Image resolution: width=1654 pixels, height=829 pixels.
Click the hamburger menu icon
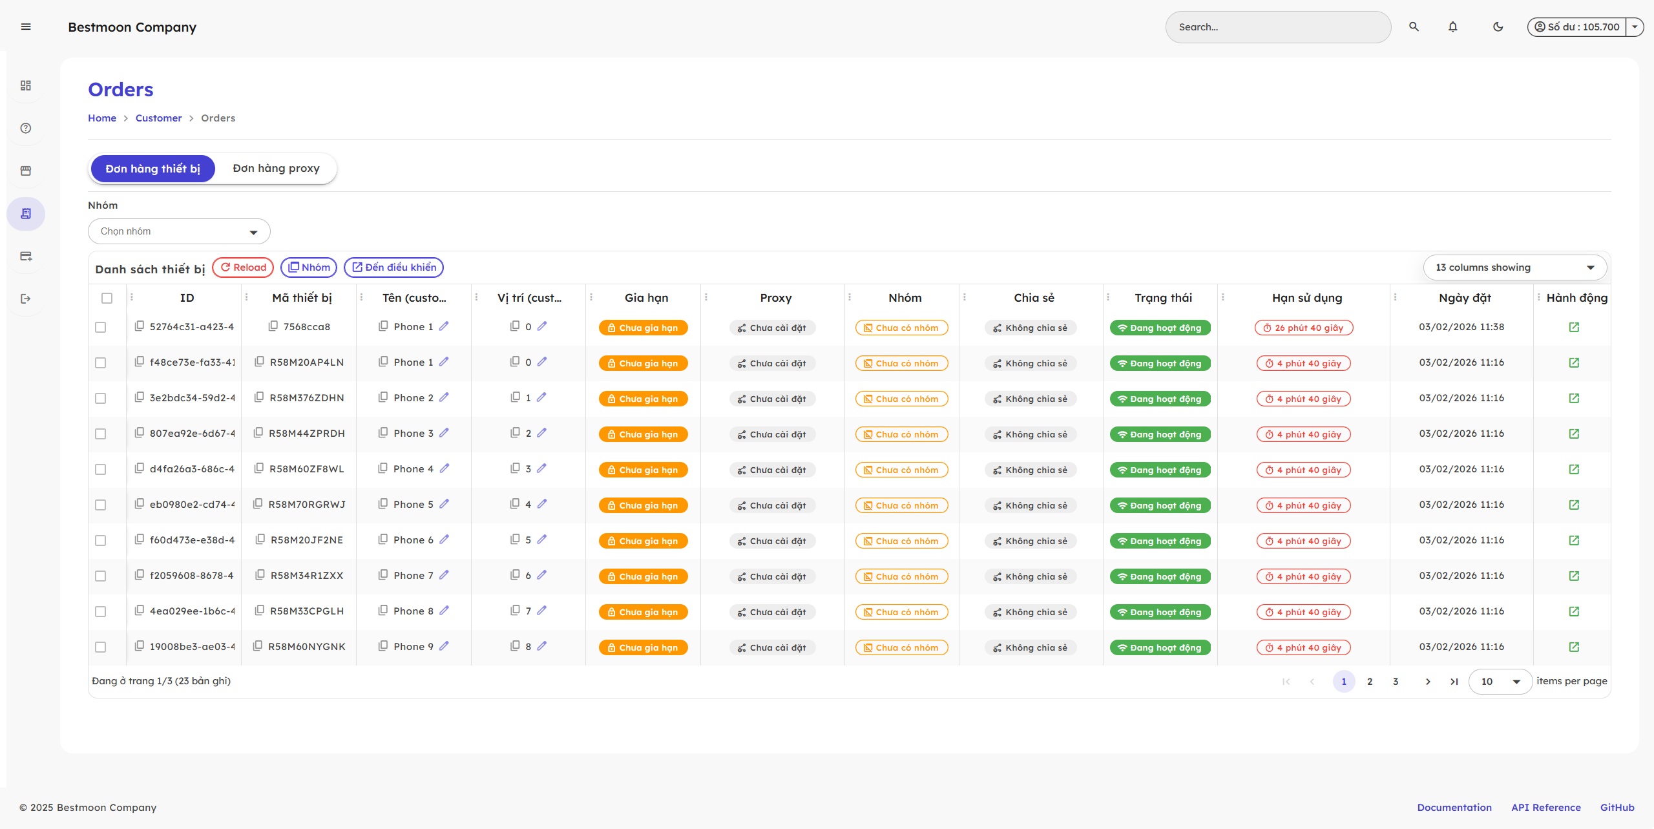tap(26, 27)
